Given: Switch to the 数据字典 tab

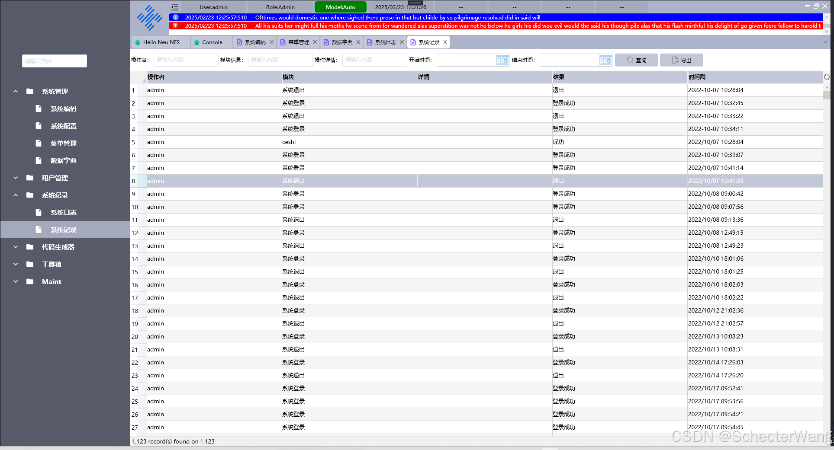Looking at the screenshot, I should [342, 42].
